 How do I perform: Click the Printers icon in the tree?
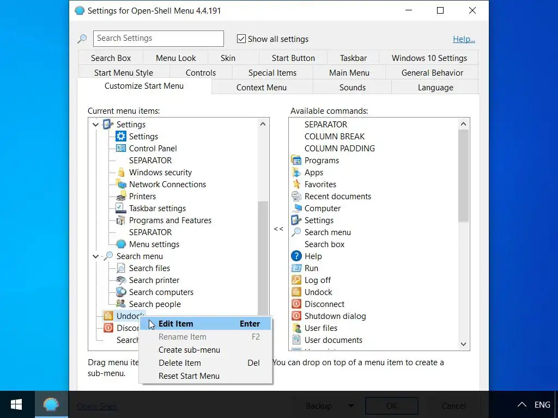tap(121, 196)
